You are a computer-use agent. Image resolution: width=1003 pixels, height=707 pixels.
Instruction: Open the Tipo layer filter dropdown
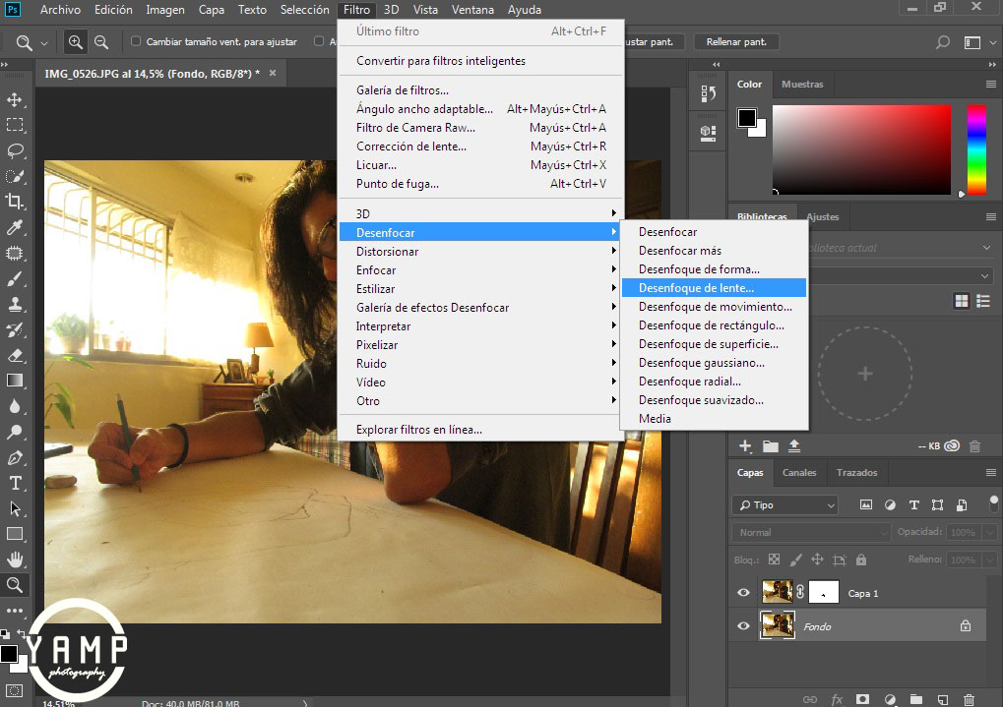click(784, 504)
